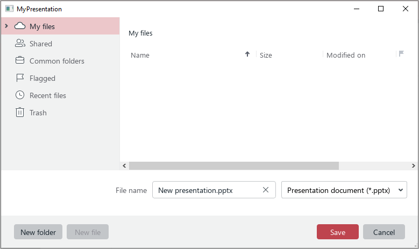Click the MyPresentation app icon in title bar

[x=9, y=9]
